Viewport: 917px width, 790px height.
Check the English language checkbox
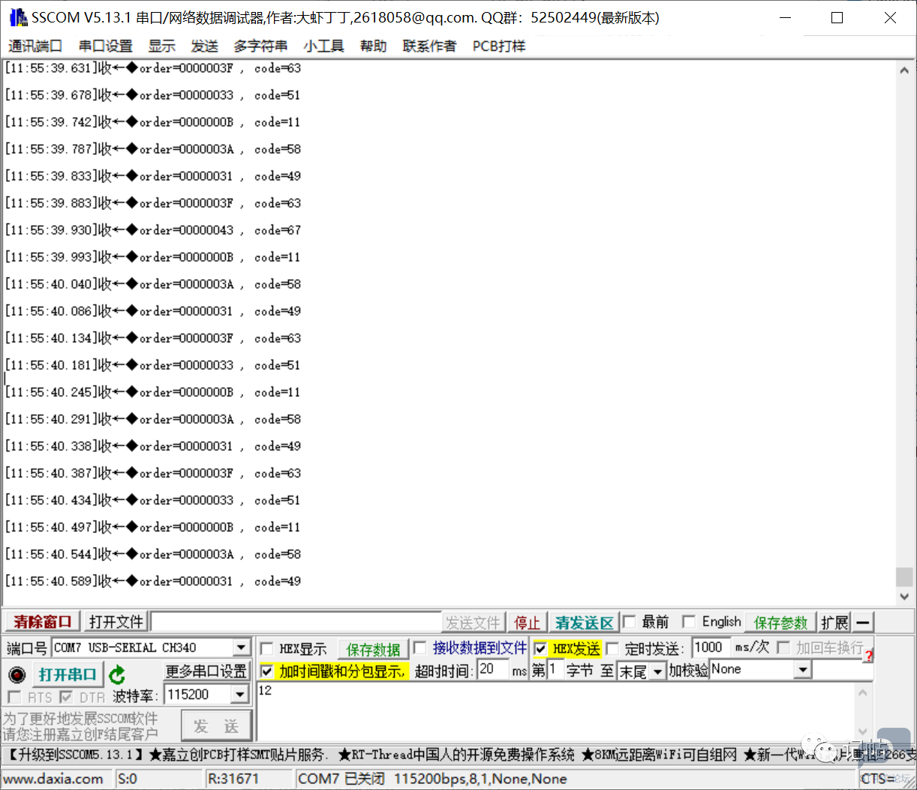tap(688, 621)
